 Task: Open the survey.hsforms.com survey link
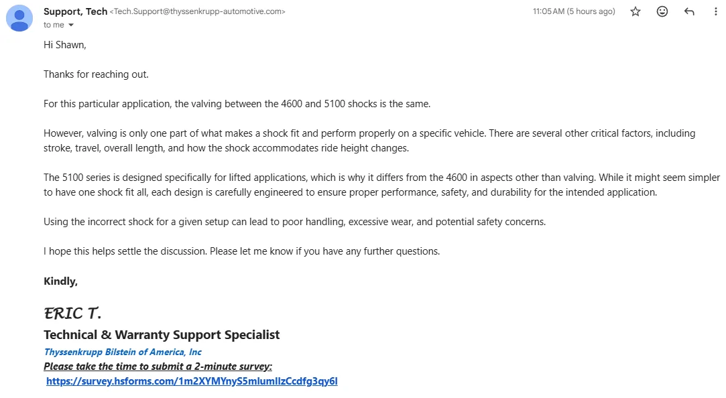coord(192,381)
